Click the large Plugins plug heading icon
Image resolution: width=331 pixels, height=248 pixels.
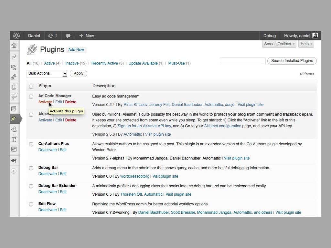pos(32,49)
